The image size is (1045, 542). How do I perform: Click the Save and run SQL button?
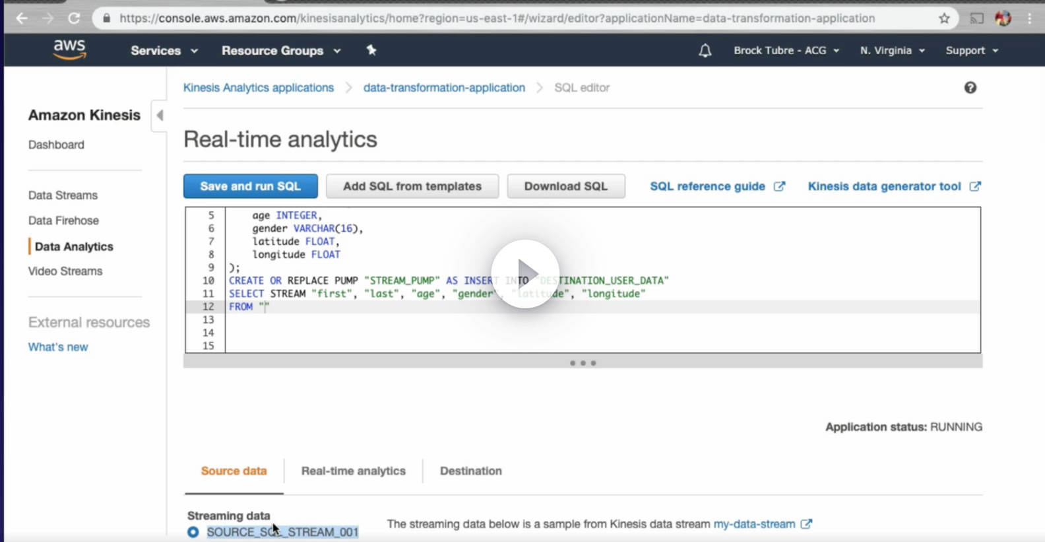point(251,186)
